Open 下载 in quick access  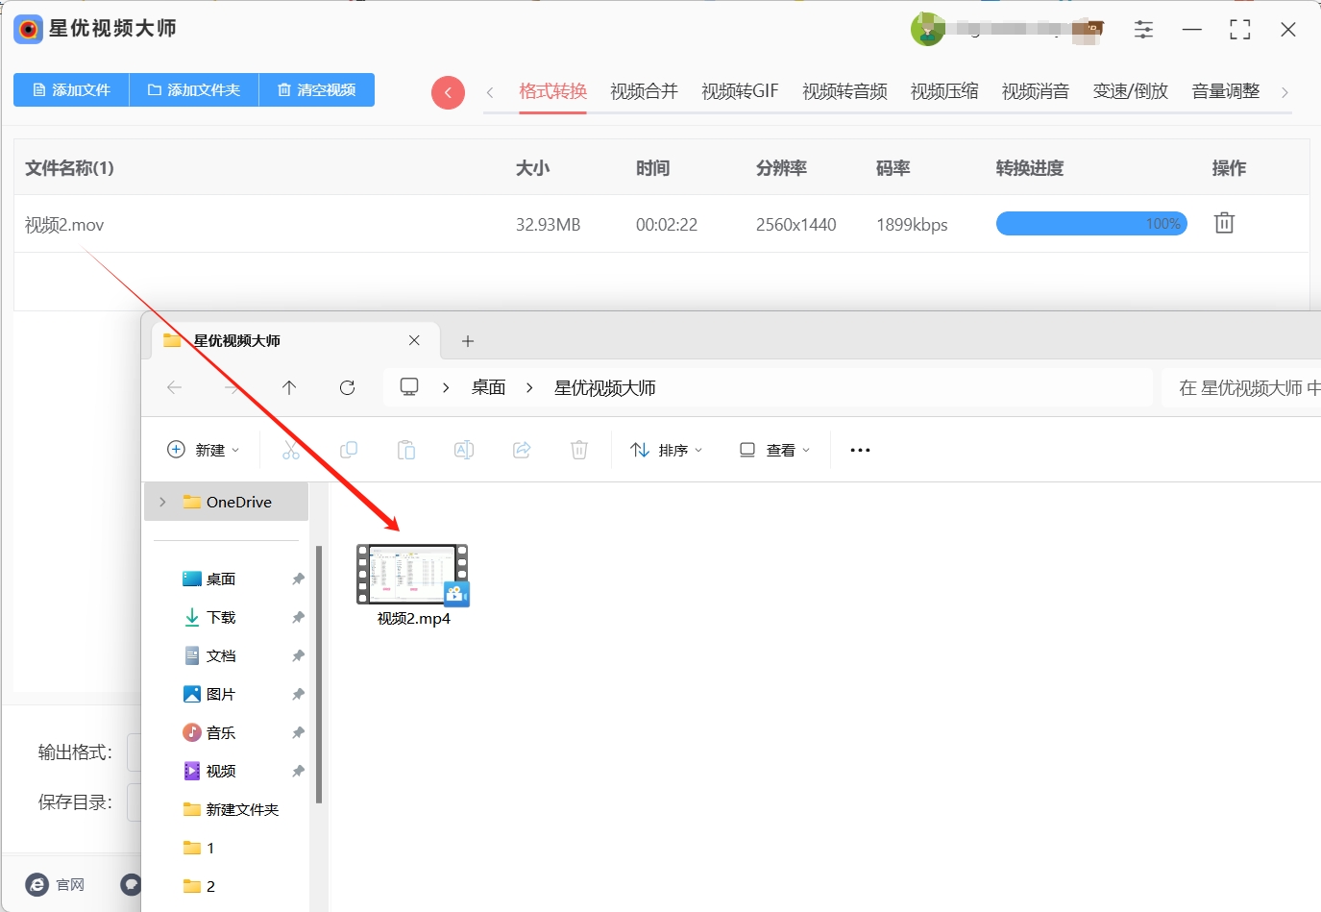tap(221, 617)
